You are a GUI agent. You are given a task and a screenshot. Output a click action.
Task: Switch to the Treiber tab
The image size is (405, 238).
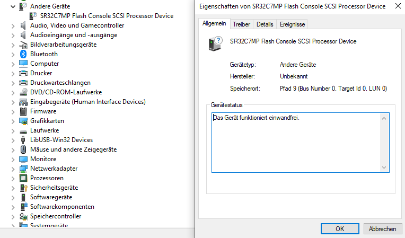click(x=241, y=24)
